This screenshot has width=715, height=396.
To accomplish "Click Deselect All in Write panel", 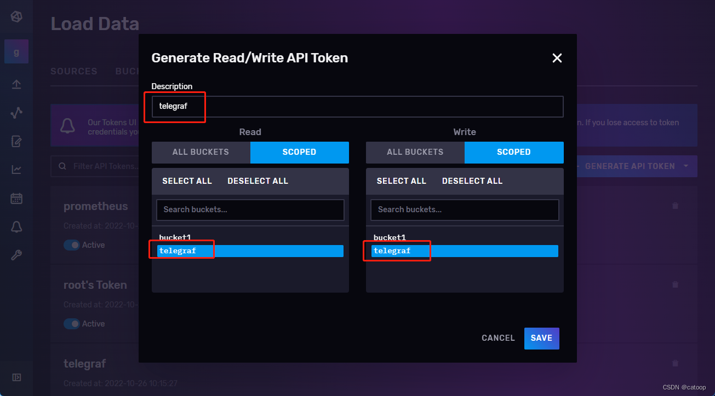I will pos(472,180).
